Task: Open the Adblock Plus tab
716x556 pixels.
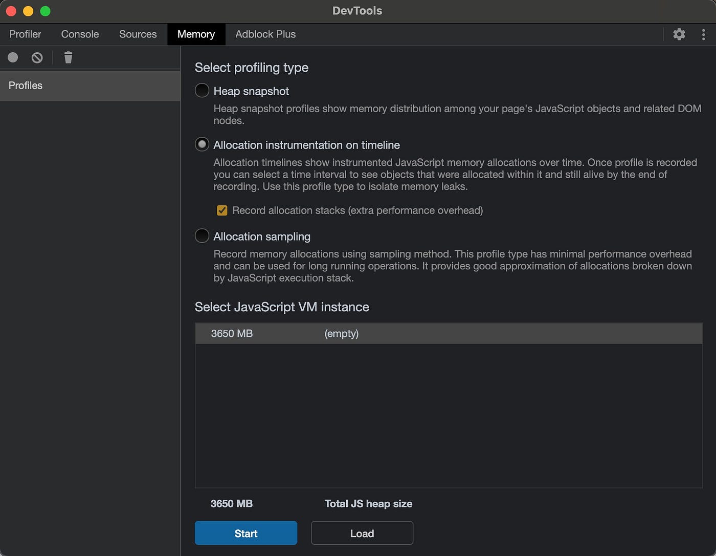Action: coord(265,34)
